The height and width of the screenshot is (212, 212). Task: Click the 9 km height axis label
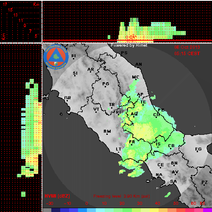pyautogui.click(x=25, y=25)
